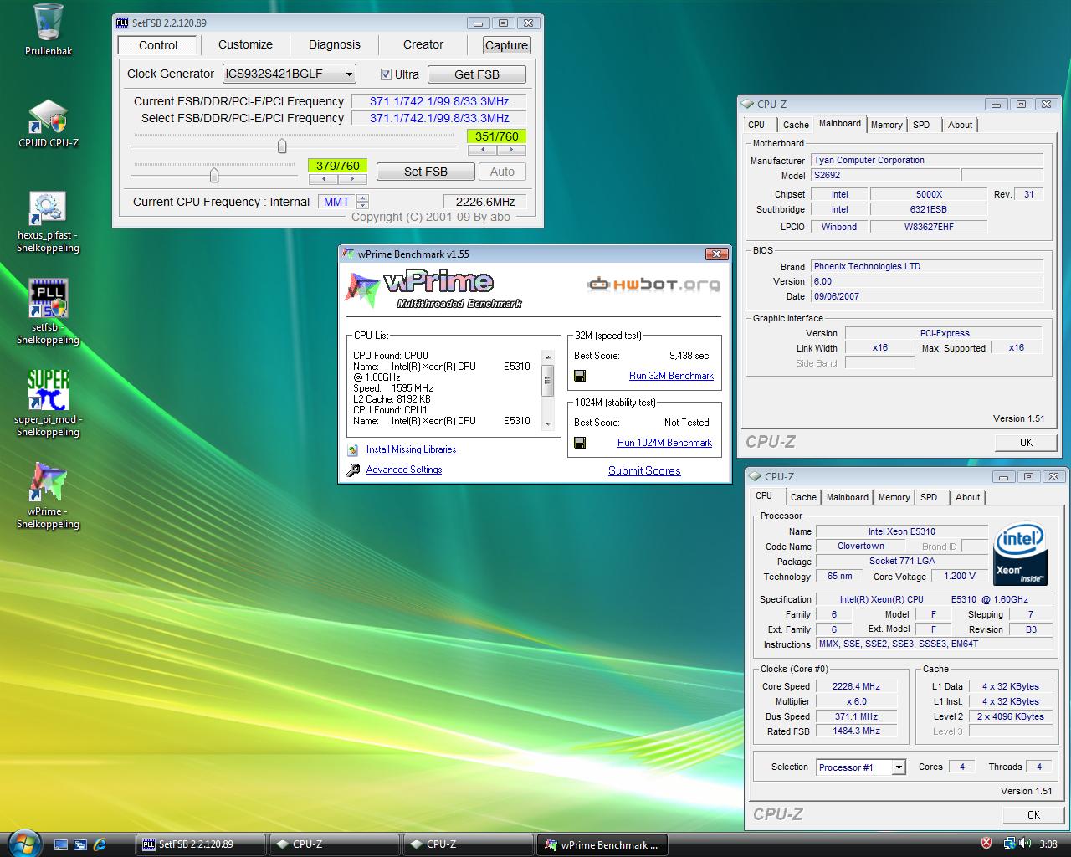Click the Get FSB button
1071x857 pixels.
click(x=477, y=74)
